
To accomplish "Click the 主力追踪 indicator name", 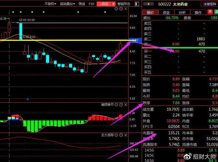I will pyautogui.click(x=107, y=135).
